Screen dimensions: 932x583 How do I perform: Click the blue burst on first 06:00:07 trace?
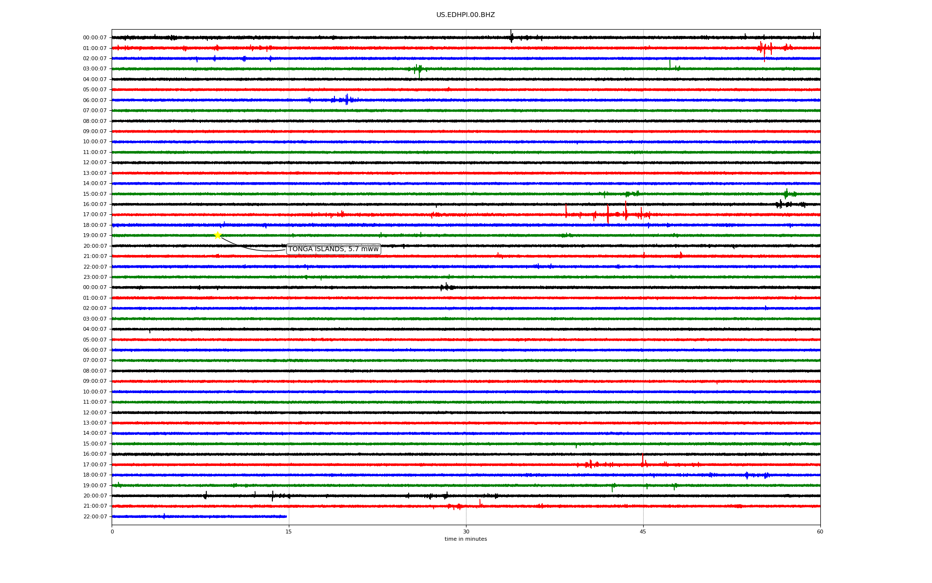tap(346, 100)
